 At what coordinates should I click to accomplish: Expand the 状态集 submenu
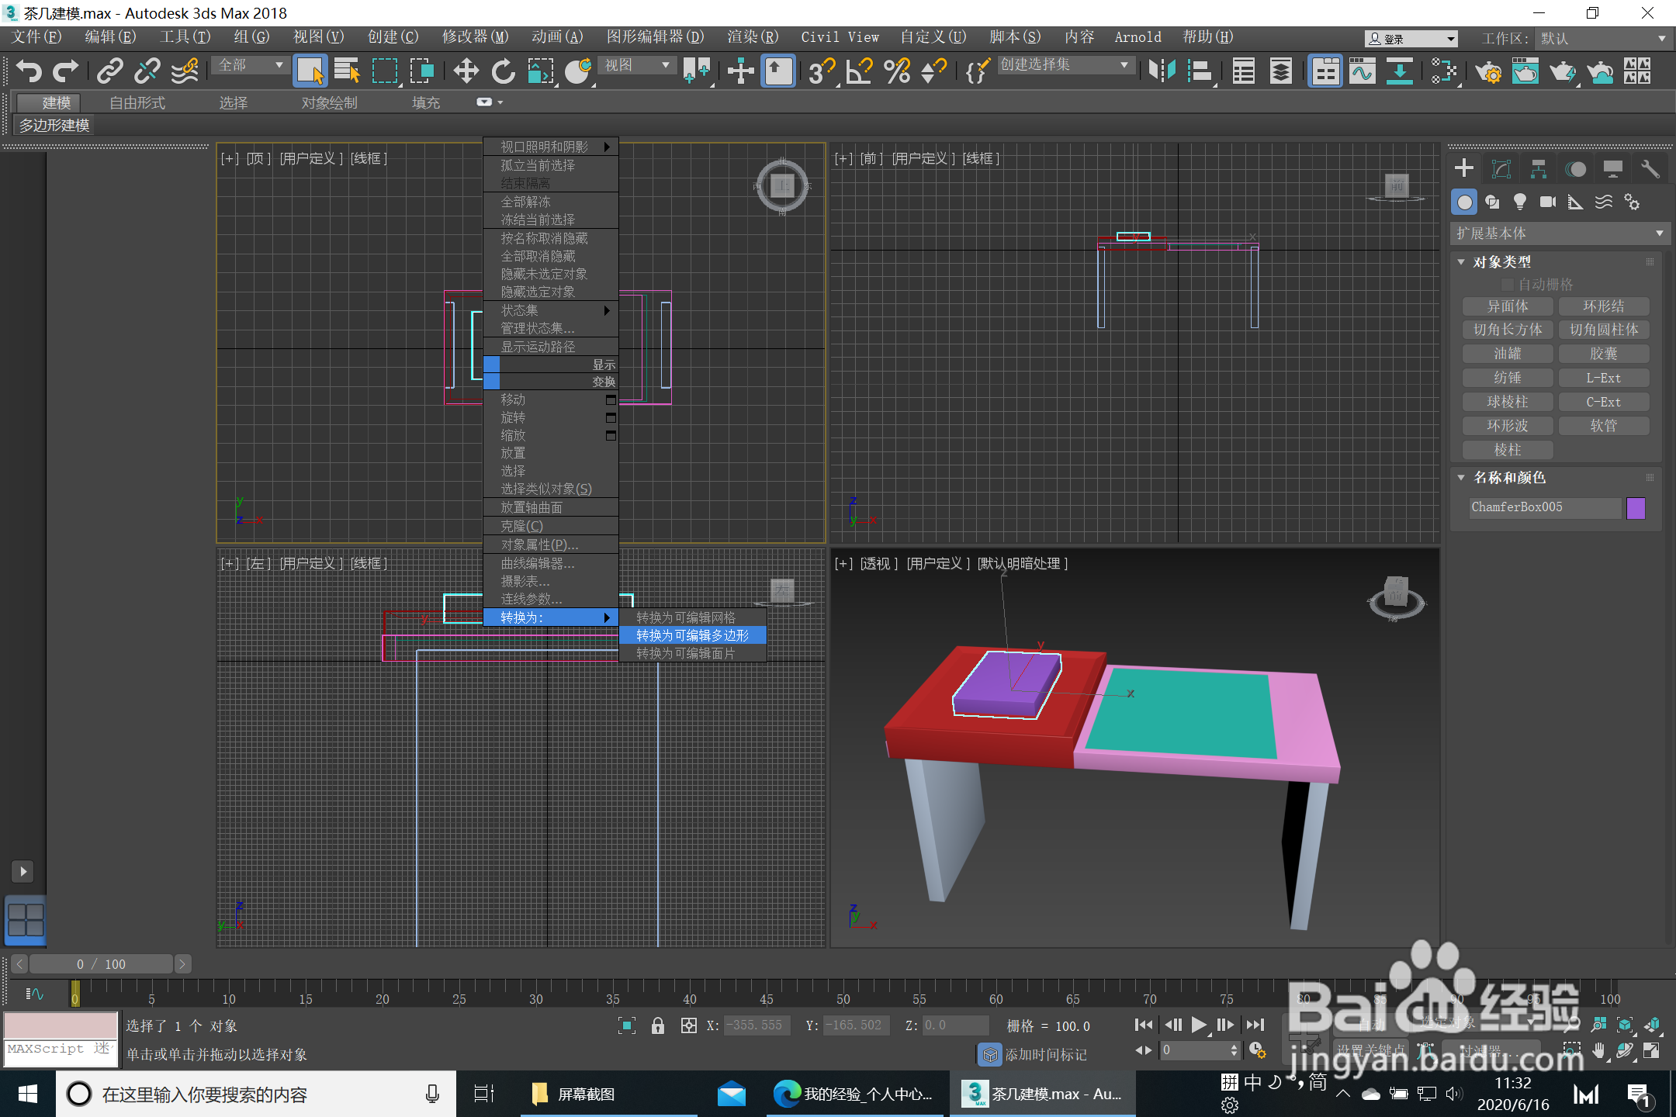pyautogui.click(x=551, y=310)
